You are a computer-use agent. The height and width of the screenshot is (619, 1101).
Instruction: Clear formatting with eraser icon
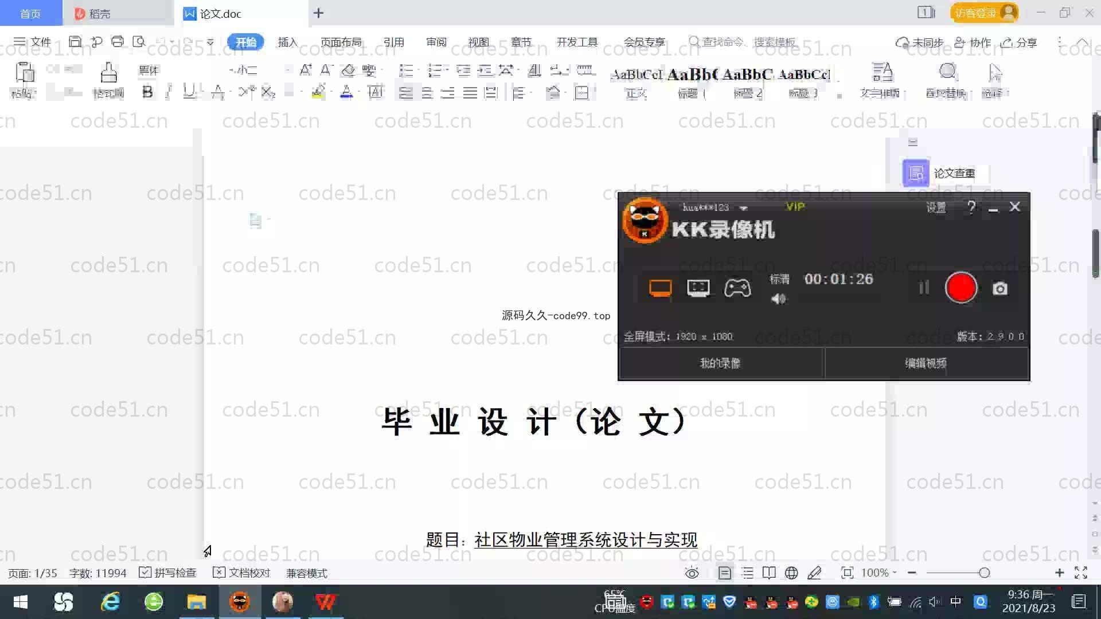click(x=348, y=70)
